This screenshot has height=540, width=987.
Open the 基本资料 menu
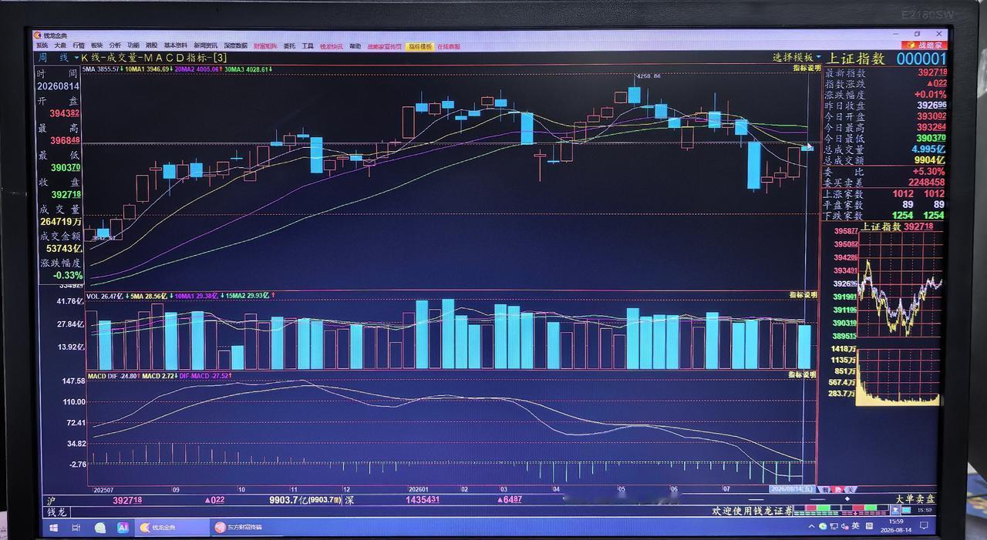[x=175, y=46]
